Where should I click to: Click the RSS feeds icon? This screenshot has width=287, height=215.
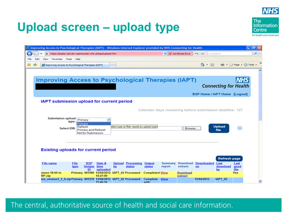coord(212,64)
